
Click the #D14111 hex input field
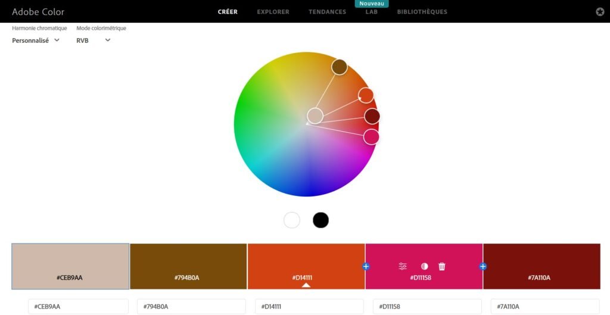(309, 307)
